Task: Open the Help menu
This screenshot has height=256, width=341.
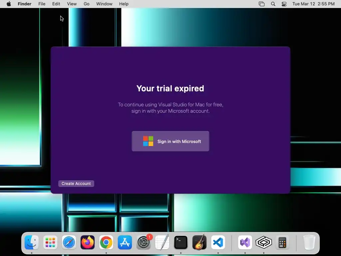Action: coord(124,4)
